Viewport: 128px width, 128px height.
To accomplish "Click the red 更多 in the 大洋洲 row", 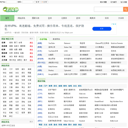I will tap(31, 60).
